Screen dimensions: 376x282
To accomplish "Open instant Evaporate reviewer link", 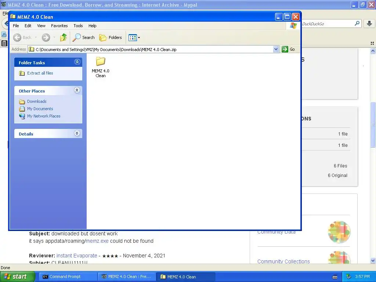I will pos(77,256).
